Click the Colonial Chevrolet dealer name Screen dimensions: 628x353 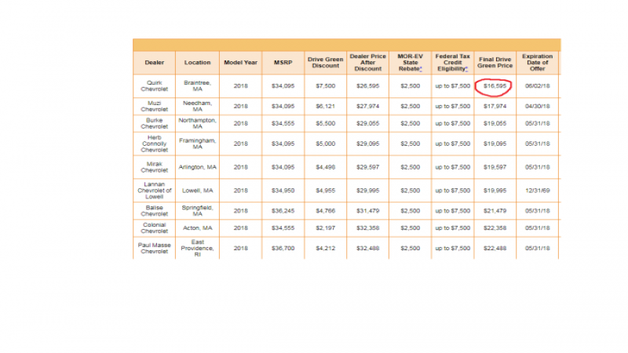(155, 228)
